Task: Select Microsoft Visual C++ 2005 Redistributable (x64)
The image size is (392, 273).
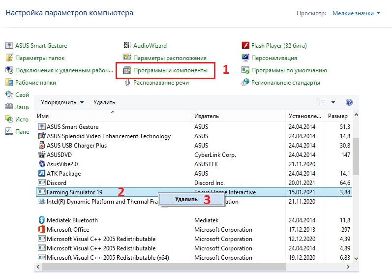Action: click(194, 257)
